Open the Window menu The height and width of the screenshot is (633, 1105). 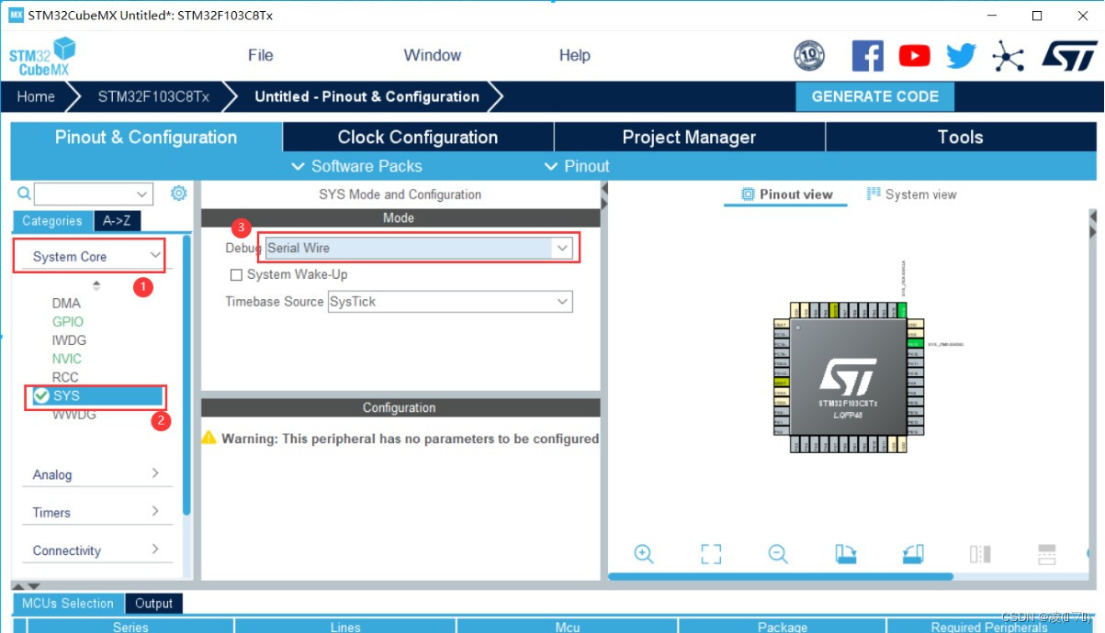pos(433,55)
